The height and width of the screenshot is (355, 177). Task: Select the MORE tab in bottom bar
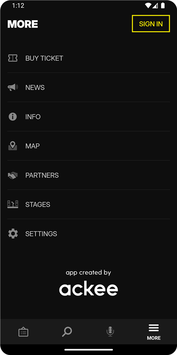coord(154,332)
